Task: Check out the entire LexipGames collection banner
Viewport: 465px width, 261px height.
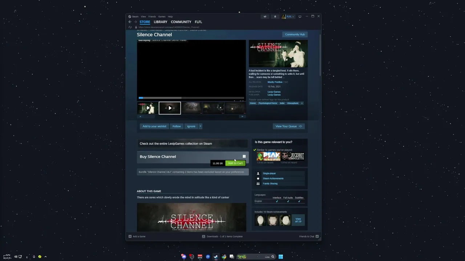Action: (x=193, y=144)
